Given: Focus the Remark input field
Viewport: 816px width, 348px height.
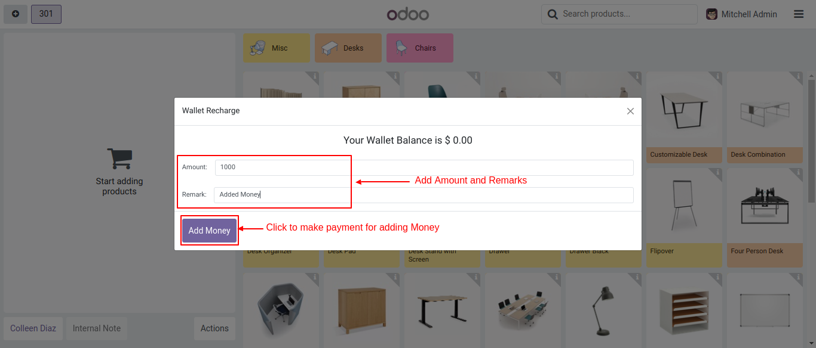Looking at the screenshot, I should point(424,195).
